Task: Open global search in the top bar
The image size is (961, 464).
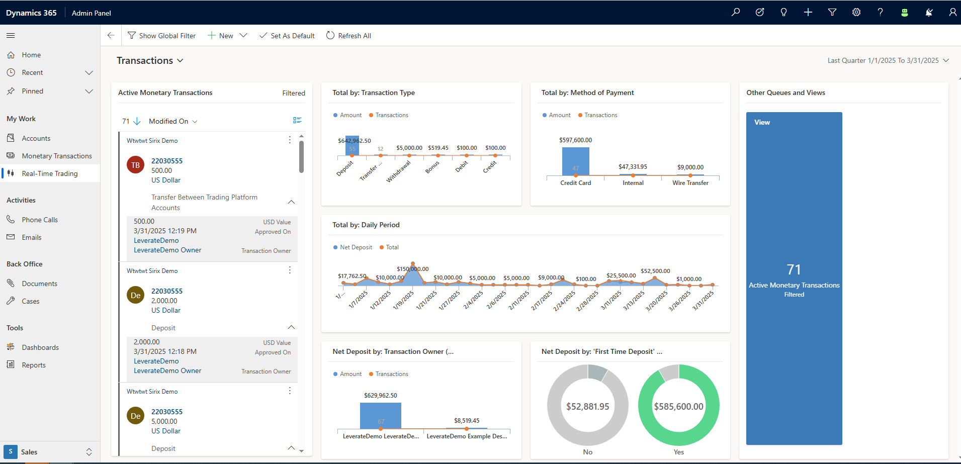Action: tap(735, 12)
